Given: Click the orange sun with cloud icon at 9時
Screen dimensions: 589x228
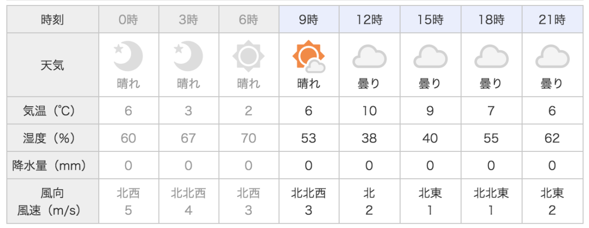Looking at the screenshot, I should tap(309, 56).
